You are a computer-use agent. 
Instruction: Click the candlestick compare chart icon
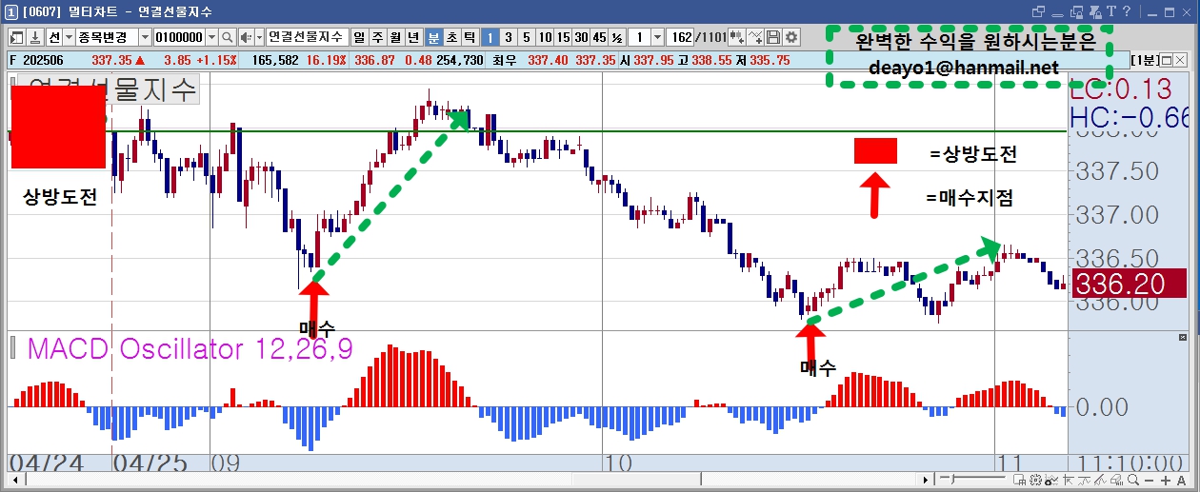737,37
